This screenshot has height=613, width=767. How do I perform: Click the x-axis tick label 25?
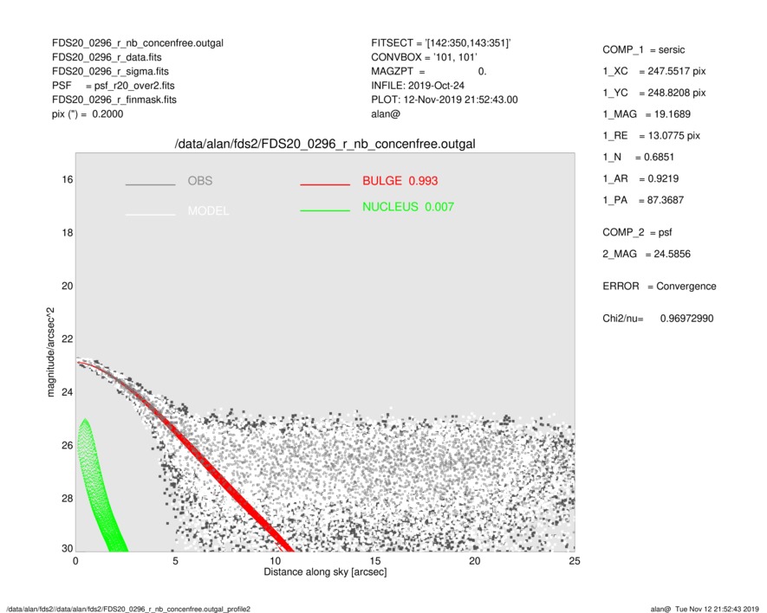(575, 561)
